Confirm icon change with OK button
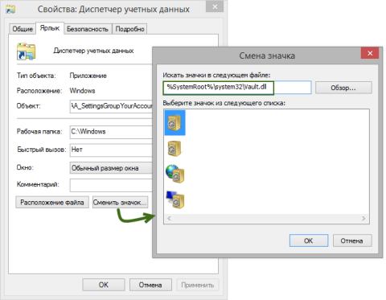Viewport: 386px width, 300px height. (309, 240)
